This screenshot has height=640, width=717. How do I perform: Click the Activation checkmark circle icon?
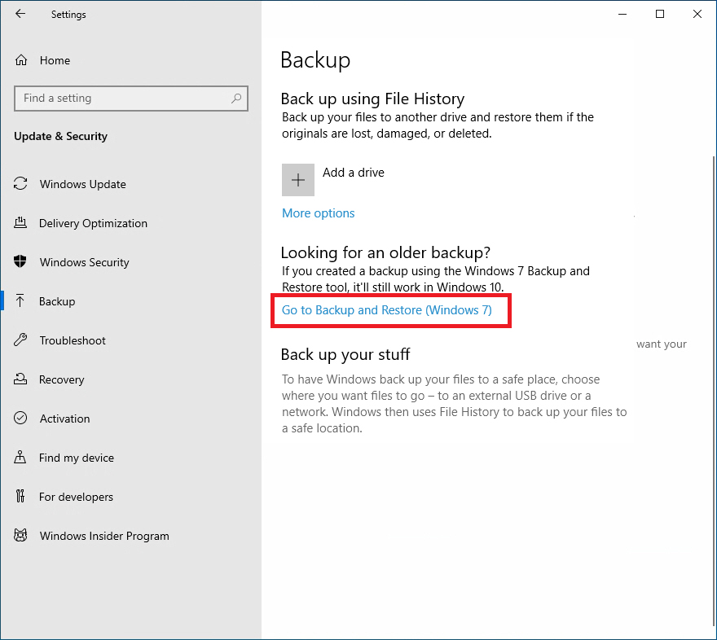(x=20, y=418)
